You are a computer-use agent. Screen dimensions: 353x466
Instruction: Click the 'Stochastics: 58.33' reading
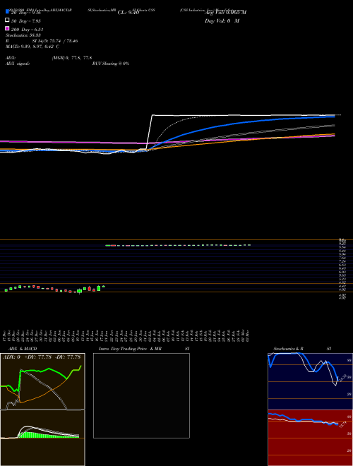23,35
